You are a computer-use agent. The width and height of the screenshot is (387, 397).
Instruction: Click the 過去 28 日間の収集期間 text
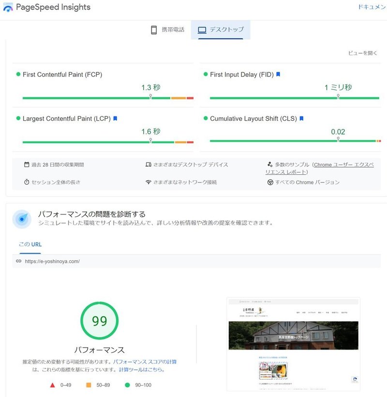58,165
